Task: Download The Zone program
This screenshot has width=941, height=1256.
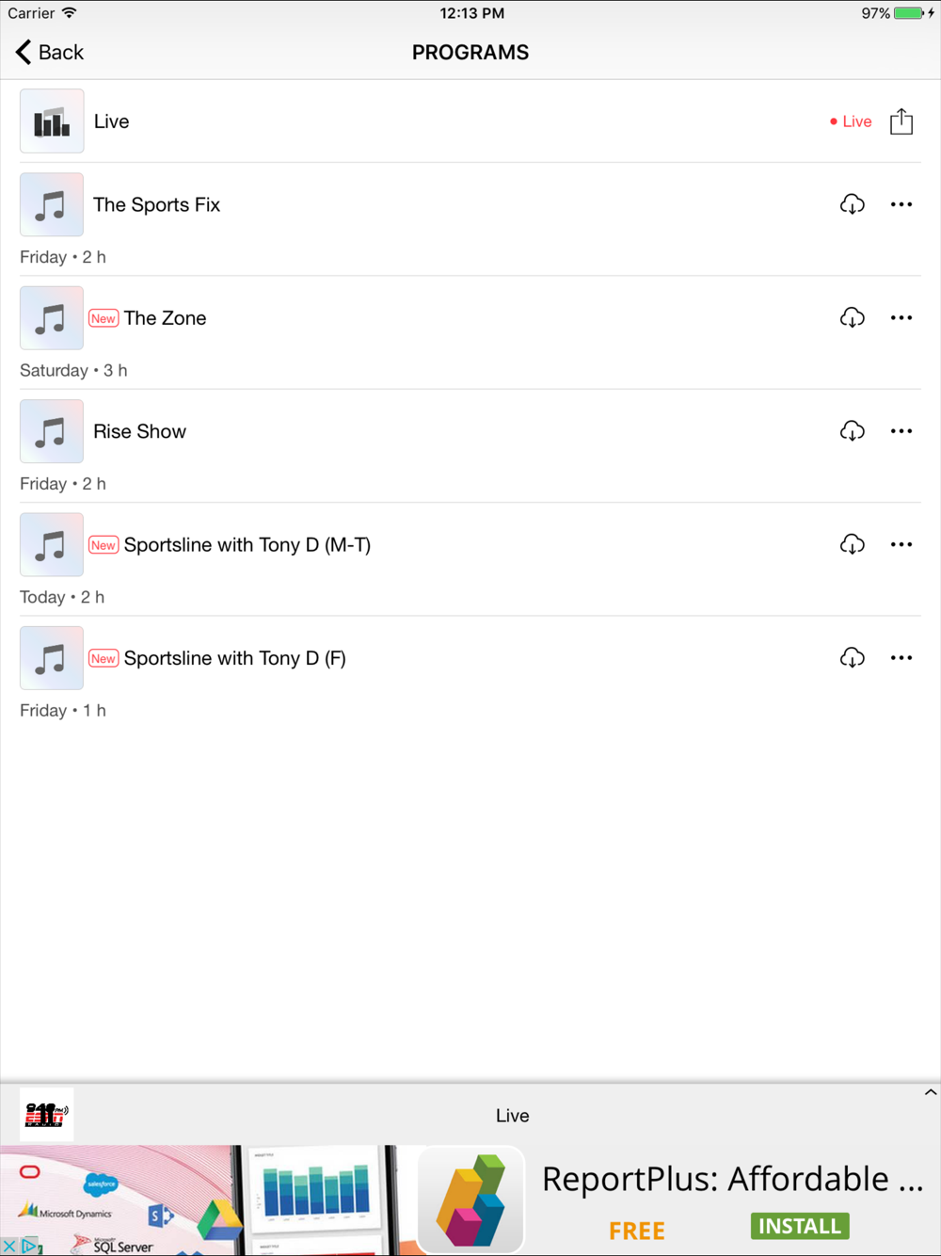Action: [852, 317]
